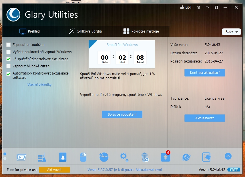Click the 02 Minut timer box
The image size is (245, 177).
coord(122,58)
